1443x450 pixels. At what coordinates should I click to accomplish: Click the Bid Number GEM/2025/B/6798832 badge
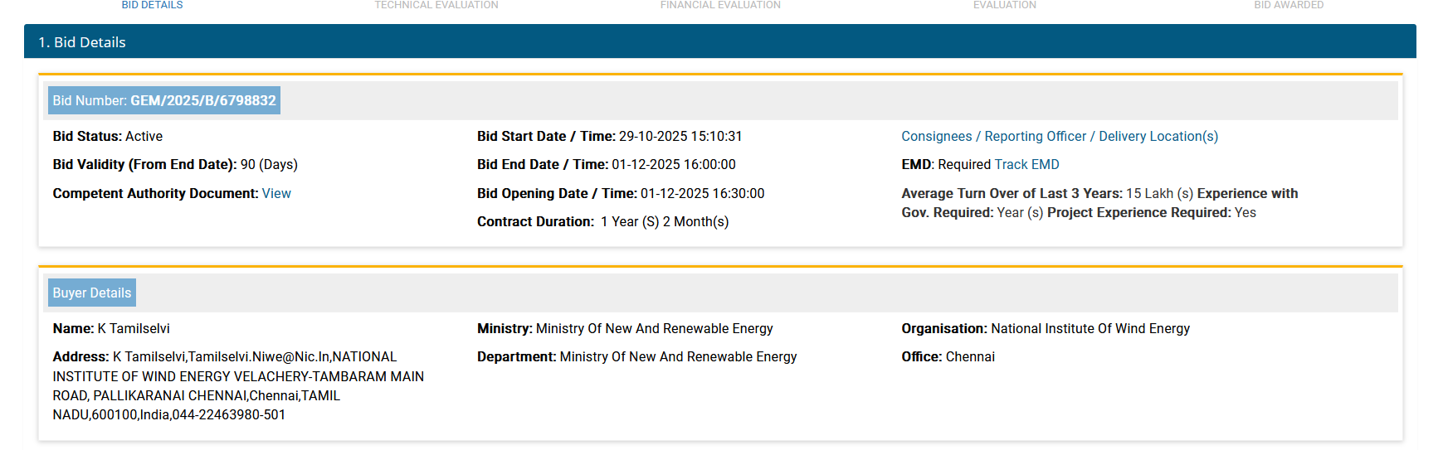[164, 101]
